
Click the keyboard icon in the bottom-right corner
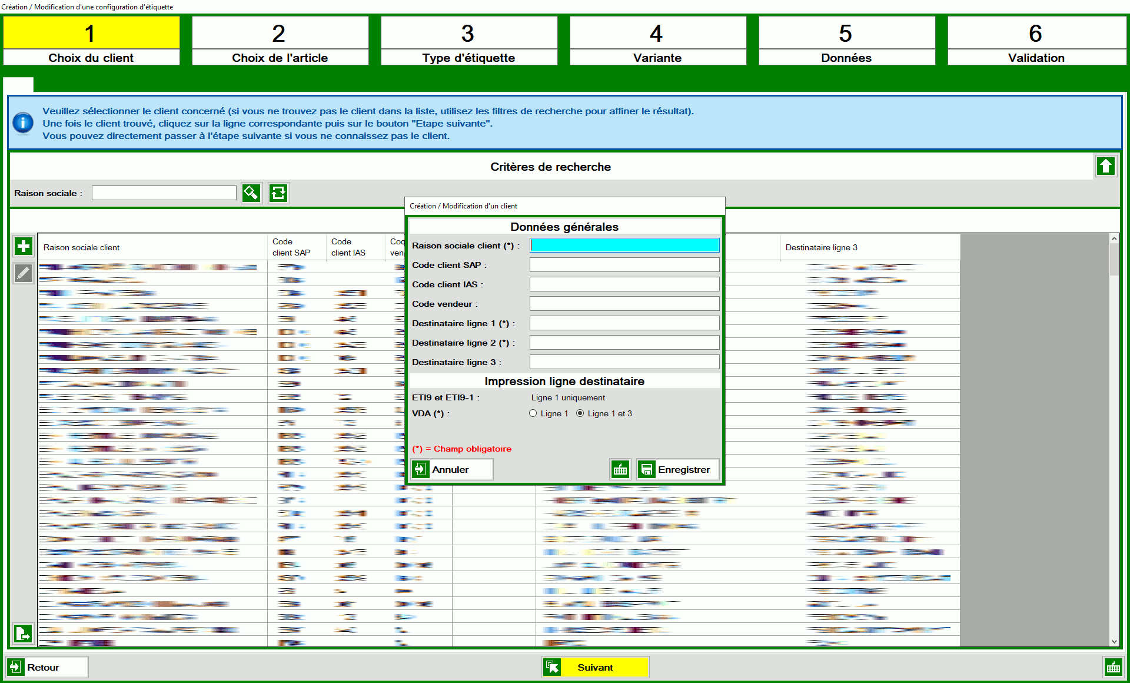click(1113, 667)
